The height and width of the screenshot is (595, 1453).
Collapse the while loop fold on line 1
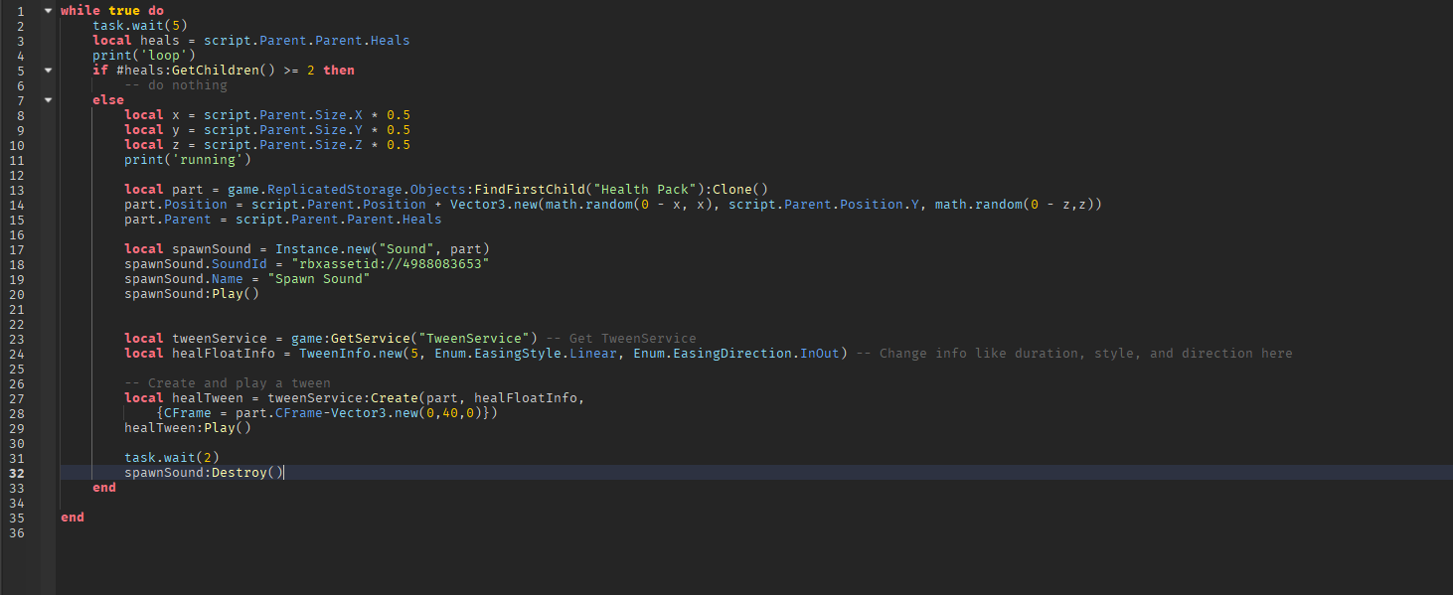pyautogui.click(x=48, y=11)
